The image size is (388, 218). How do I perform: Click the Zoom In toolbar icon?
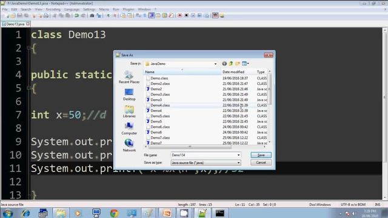coord(108,16)
